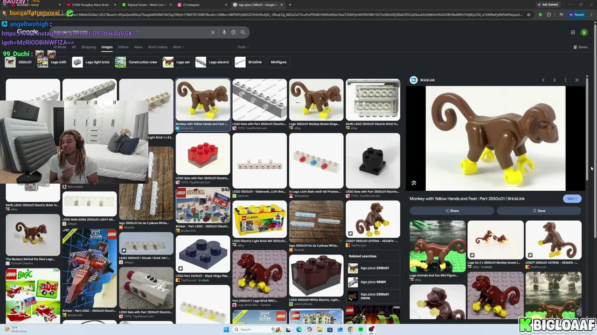Close the image preview panel

pos(577,80)
